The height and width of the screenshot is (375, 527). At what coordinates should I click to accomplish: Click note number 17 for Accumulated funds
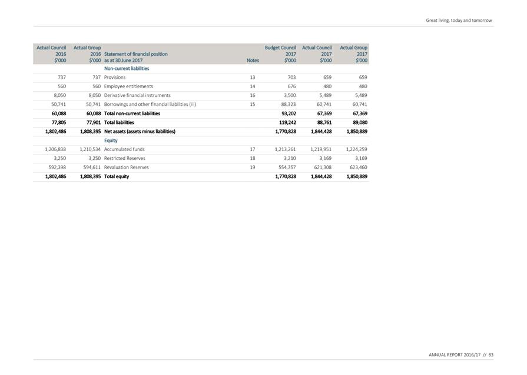point(253,149)
